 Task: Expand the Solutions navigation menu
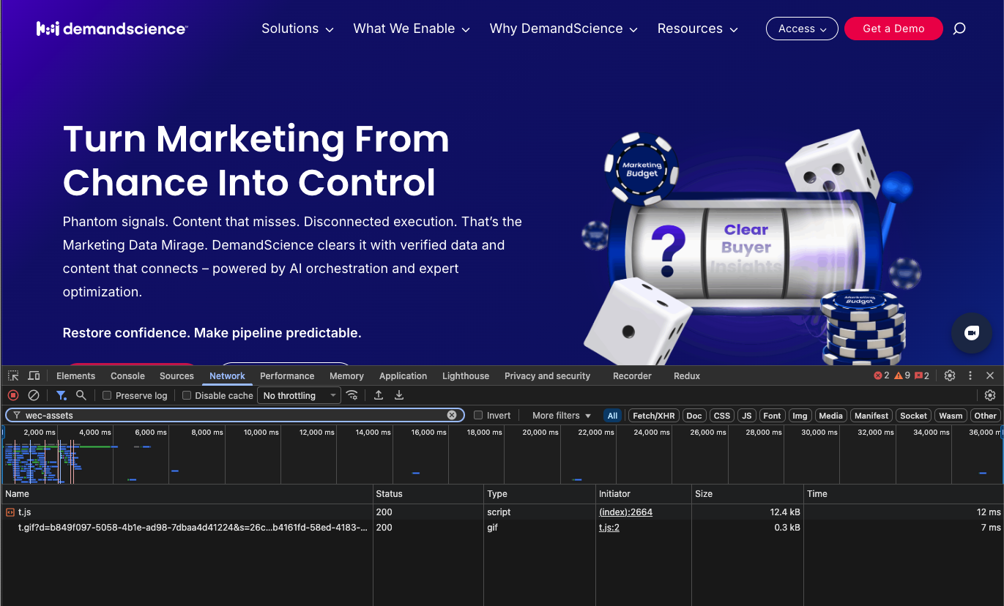point(297,29)
